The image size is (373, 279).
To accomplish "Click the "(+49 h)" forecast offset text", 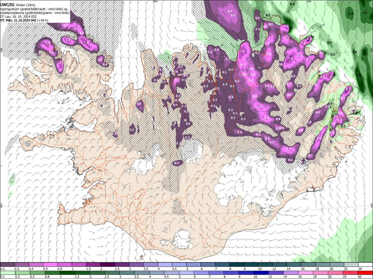I will coord(43,20).
